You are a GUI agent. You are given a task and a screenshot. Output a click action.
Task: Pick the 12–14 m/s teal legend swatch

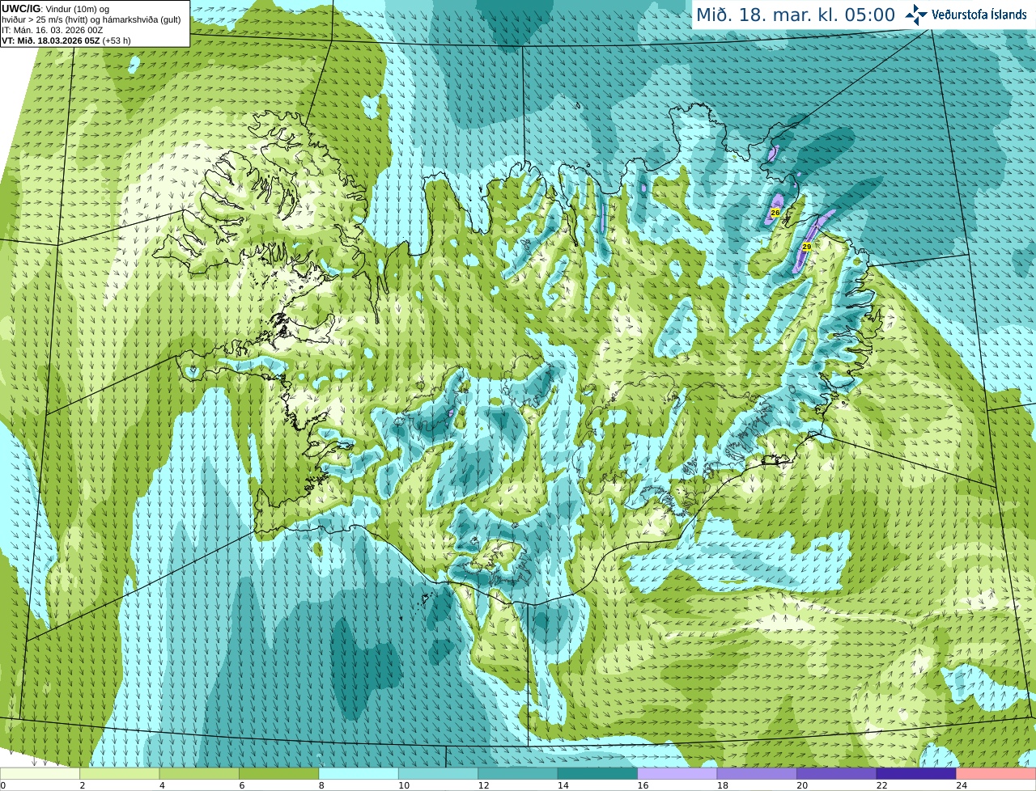pyautogui.click(x=518, y=773)
